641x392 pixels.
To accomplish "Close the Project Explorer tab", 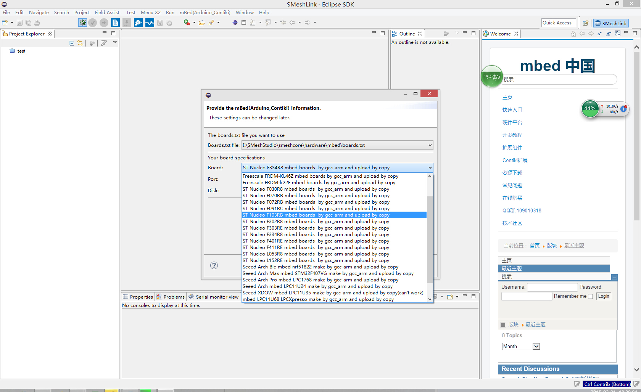I will [x=50, y=34].
